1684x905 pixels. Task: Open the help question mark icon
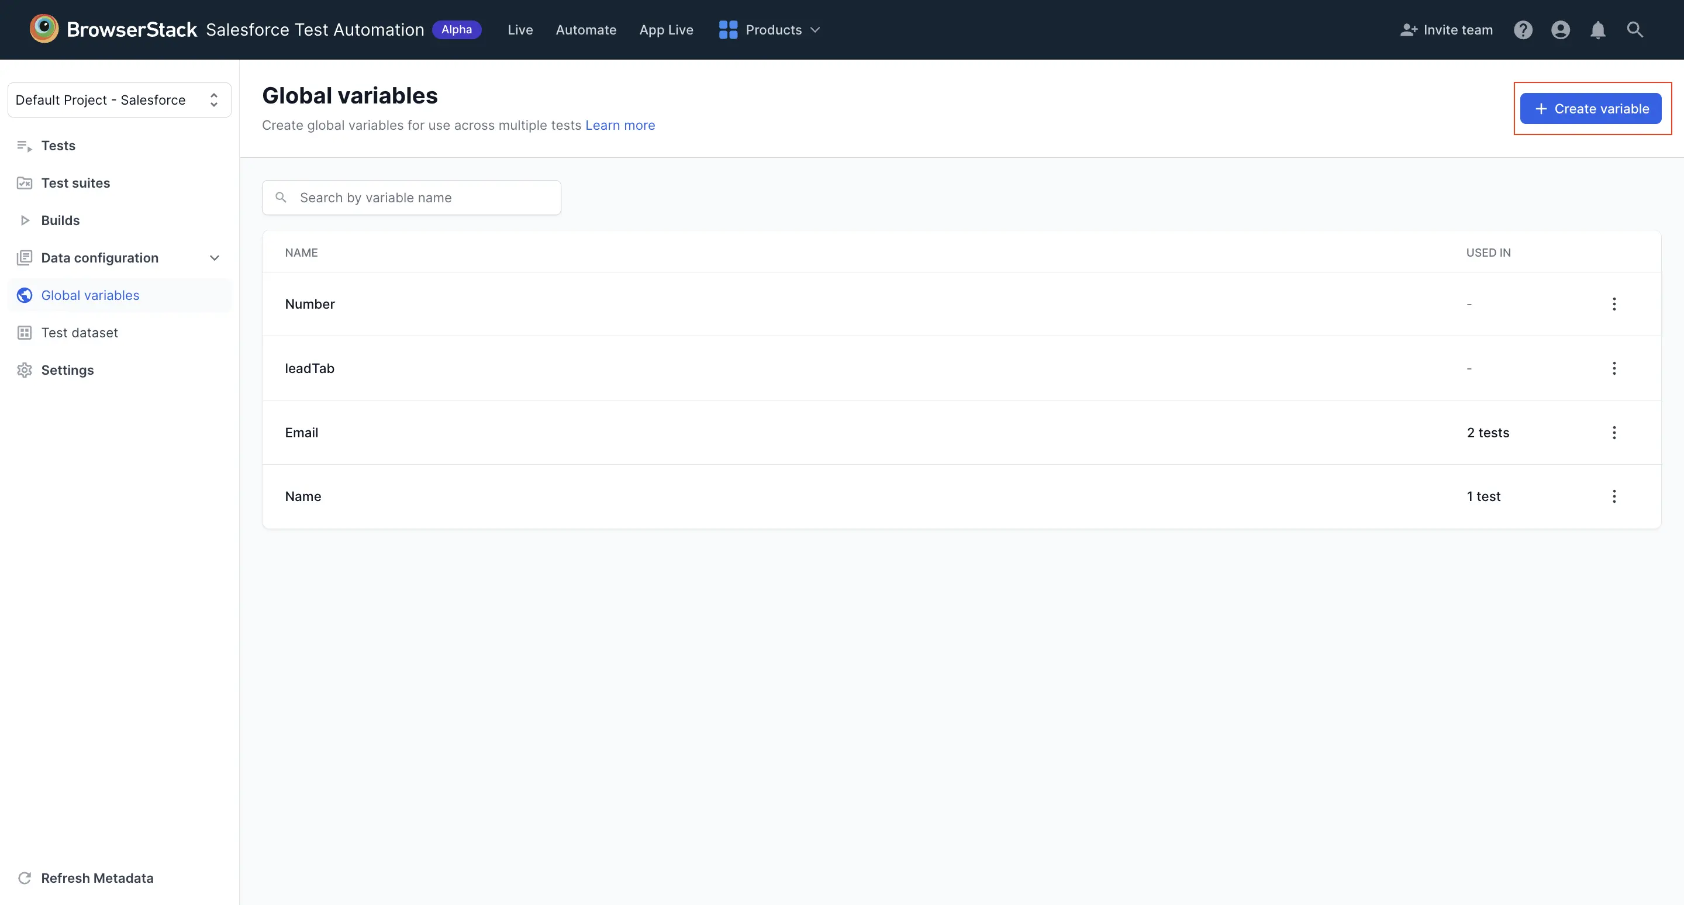click(x=1523, y=29)
